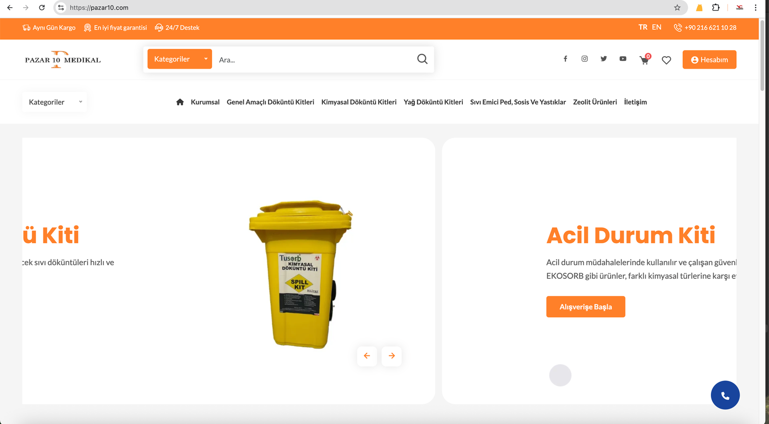
Task: Open the white Kategoriler dropdown menu
Action: click(54, 102)
